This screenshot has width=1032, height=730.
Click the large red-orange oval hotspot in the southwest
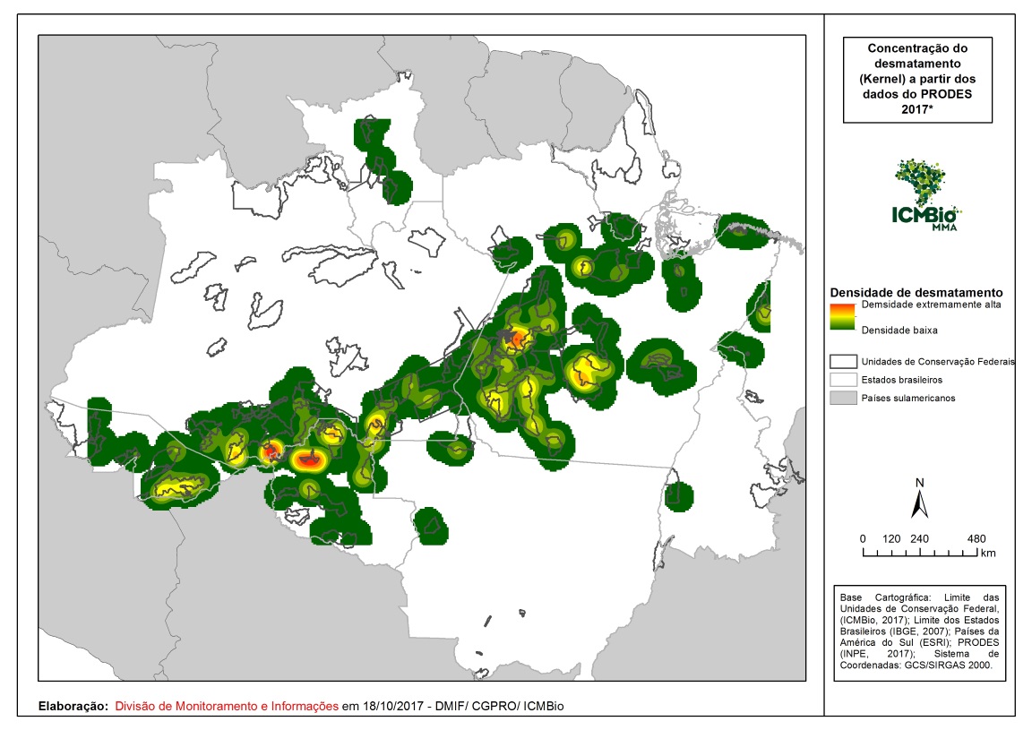pos(307,459)
